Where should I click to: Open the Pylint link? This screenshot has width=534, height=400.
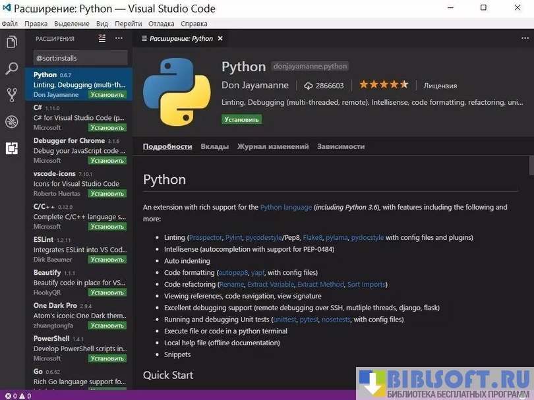coord(233,237)
